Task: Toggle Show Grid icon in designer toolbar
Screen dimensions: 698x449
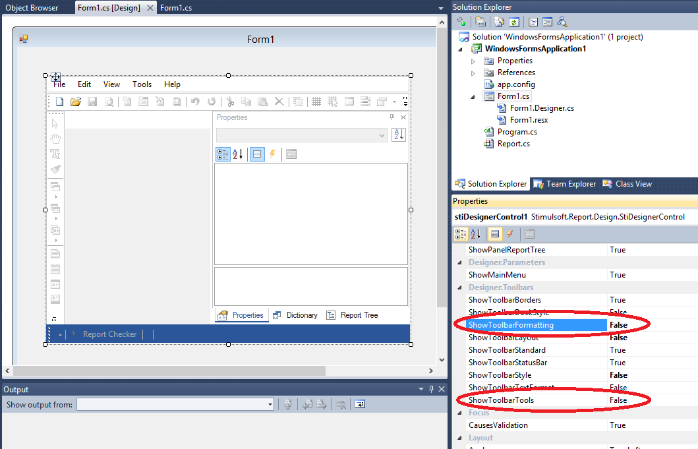Action: 316,102
